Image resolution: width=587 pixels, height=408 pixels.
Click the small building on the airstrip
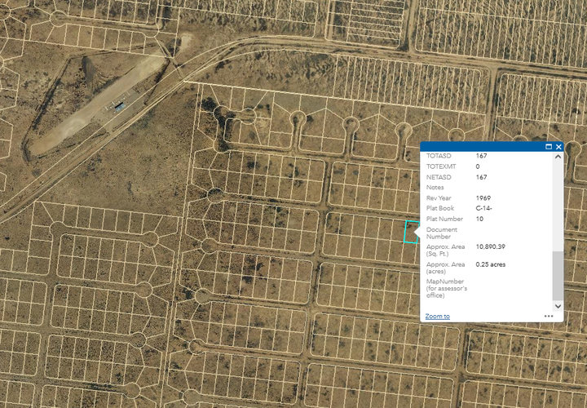click(x=120, y=106)
